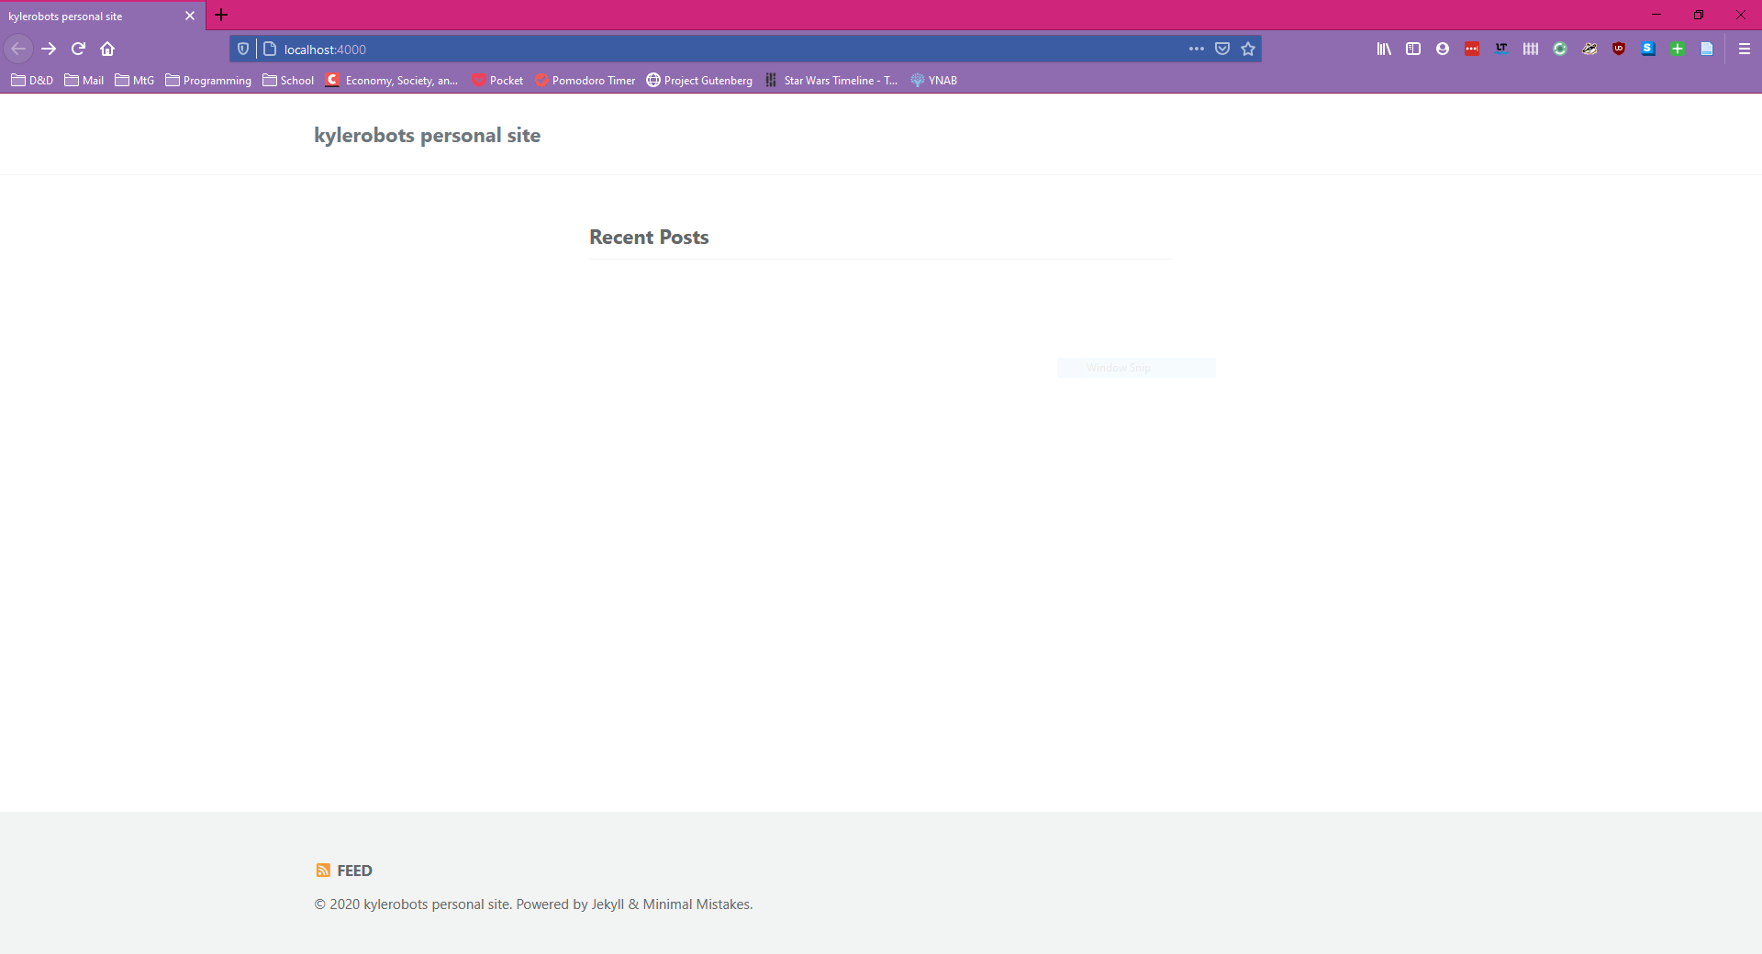The height and width of the screenshot is (954, 1762).
Task: Click the blue S extension icon
Action: click(x=1648, y=49)
